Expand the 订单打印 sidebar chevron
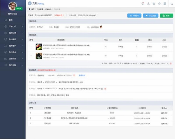Screen dimensions: 175x139 (x=22, y=27)
